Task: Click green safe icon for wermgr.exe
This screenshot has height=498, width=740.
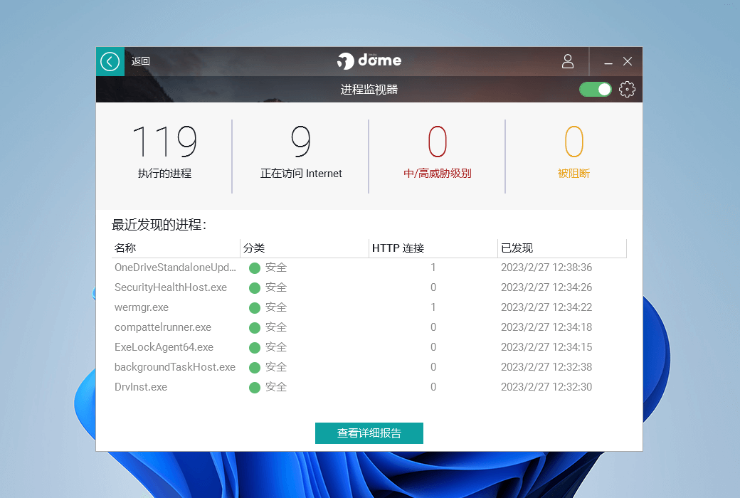Action: (x=255, y=308)
